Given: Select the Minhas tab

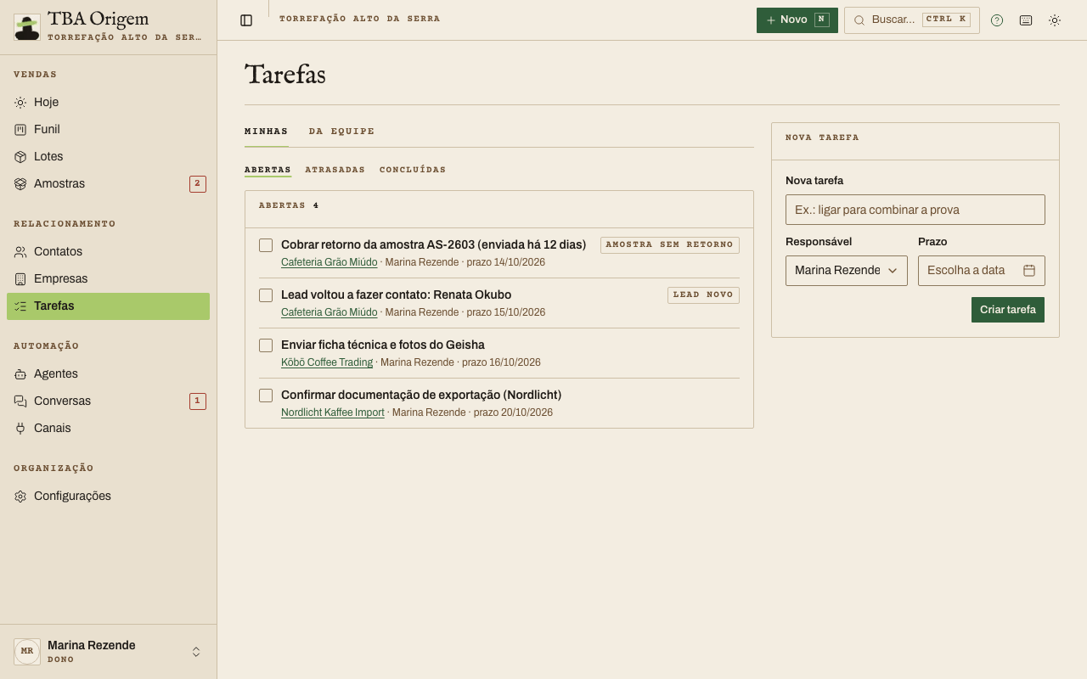Looking at the screenshot, I should point(266,132).
